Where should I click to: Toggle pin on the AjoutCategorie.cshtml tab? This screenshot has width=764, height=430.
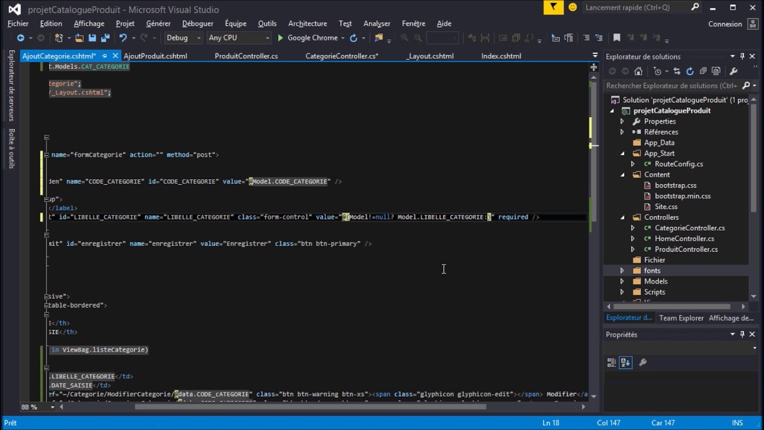104,56
